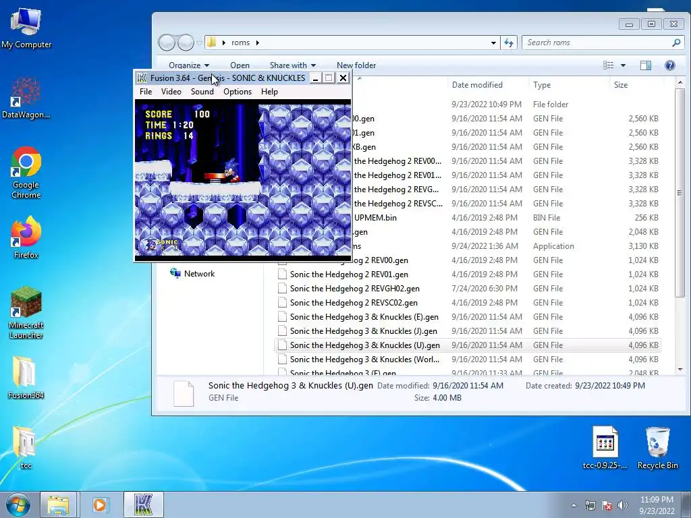Open tcc-0.9.25 file on desktop

(x=605, y=448)
